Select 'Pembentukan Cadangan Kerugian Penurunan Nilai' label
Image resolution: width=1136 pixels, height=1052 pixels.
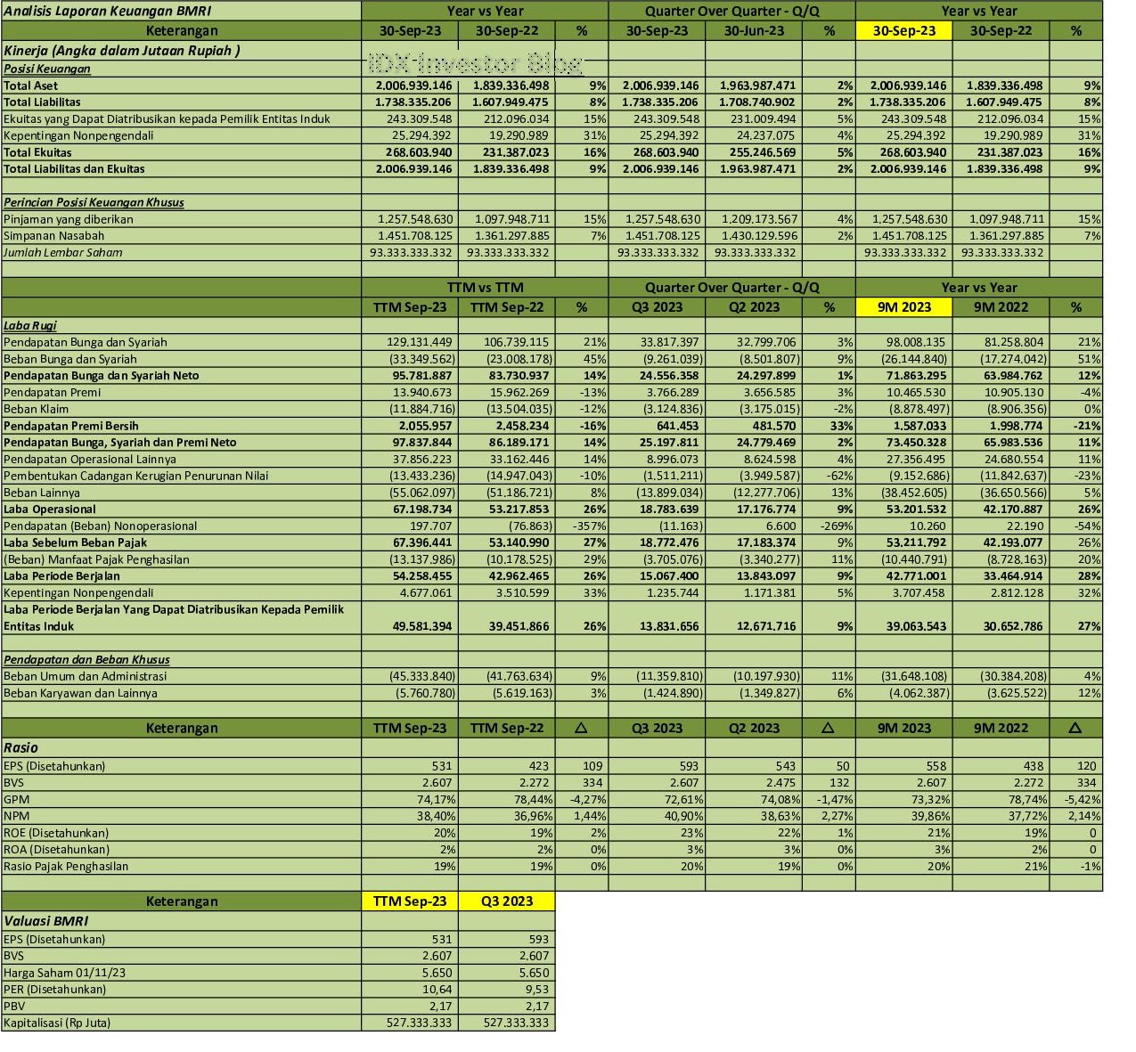pos(136,476)
